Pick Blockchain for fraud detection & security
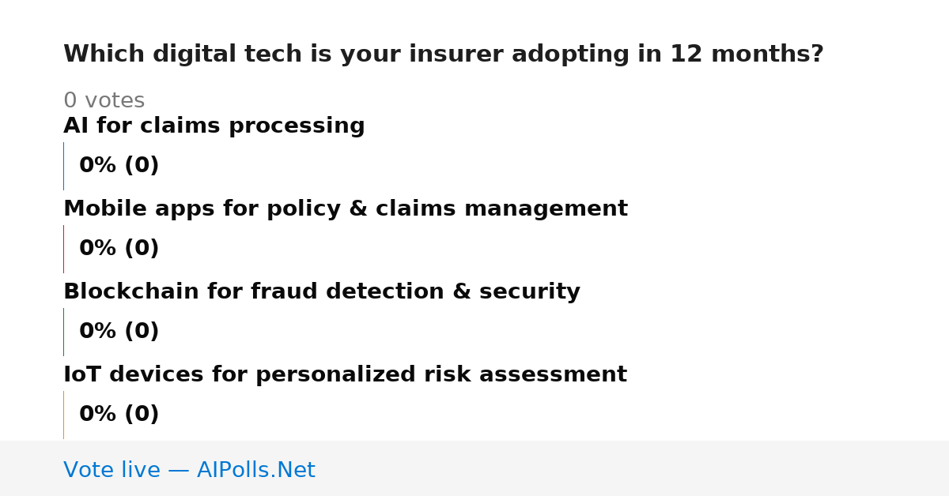The width and height of the screenshot is (949, 496). click(322, 292)
